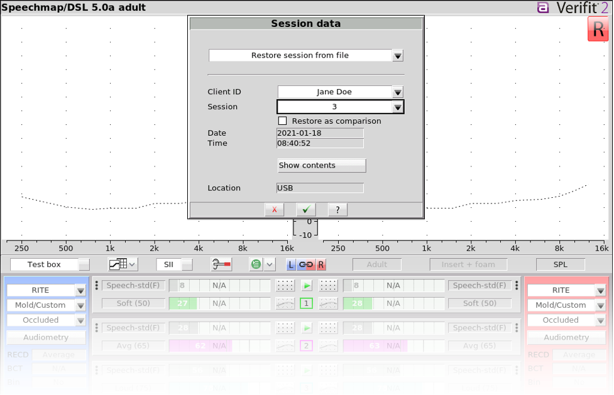The height and width of the screenshot is (395, 614).
Task: Select the pink test number 2 box
Action: tap(307, 345)
